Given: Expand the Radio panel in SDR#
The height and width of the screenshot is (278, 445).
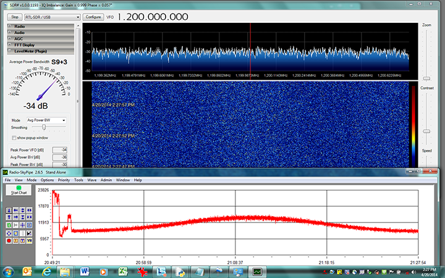Looking at the screenshot, I should click(41, 26).
